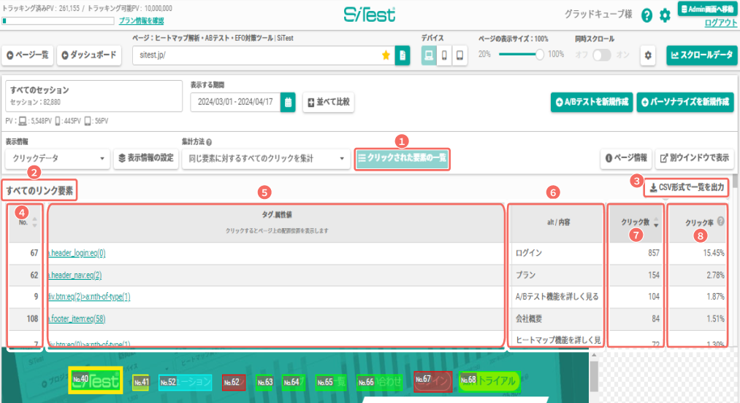Image resolution: width=740 pixels, height=403 pixels.
Task: Sort by the No. column arrows
Action: click(34, 222)
